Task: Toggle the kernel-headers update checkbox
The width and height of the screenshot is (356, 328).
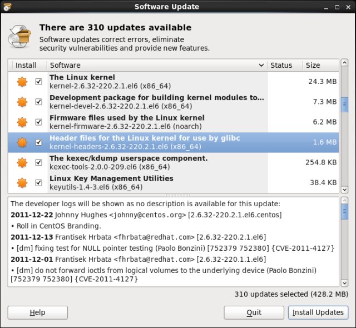Action: pyautogui.click(x=38, y=142)
